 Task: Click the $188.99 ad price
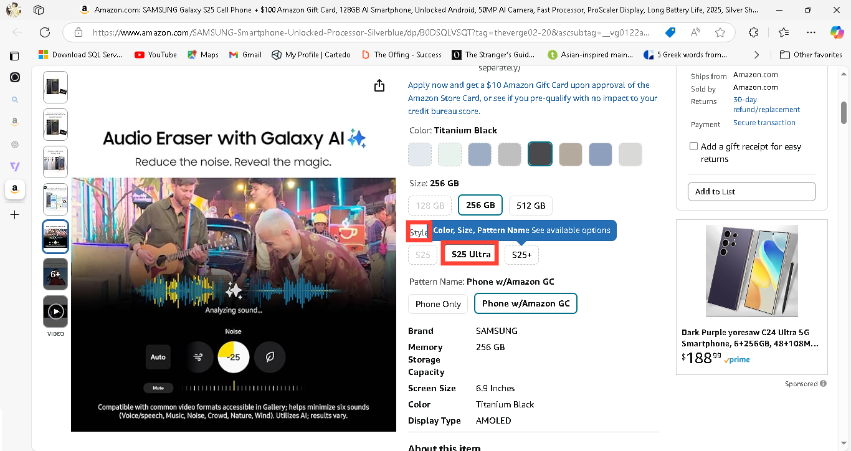coord(701,358)
